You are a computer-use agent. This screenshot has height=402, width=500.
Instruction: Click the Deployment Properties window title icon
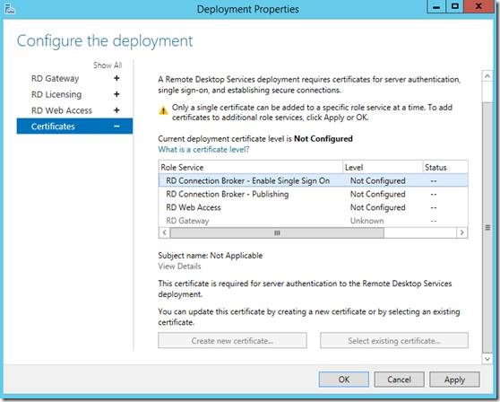point(10,9)
